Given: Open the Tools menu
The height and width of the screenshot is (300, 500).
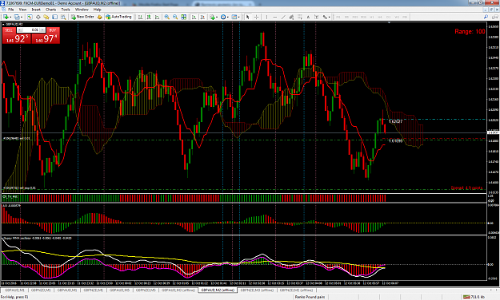Looking at the screenshot, I should 66,10.
